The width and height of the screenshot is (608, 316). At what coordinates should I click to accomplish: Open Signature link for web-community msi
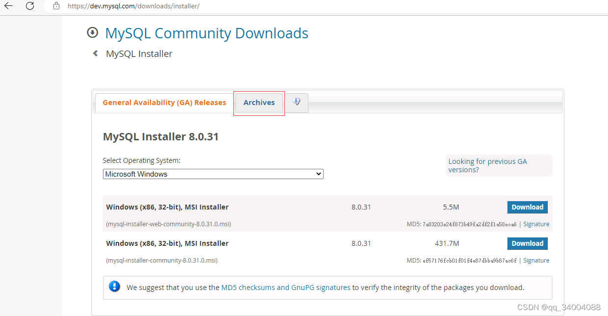(536, 224)
